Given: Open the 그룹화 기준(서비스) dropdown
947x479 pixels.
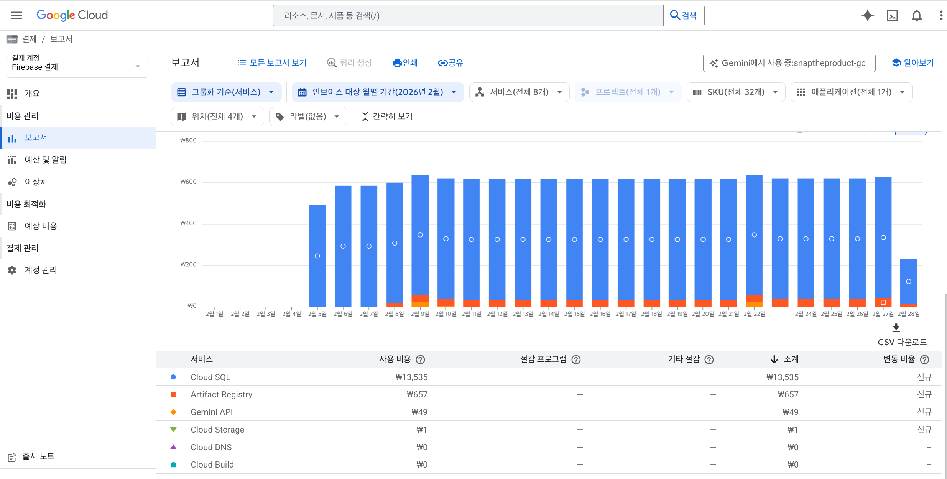Looking at the screenshot, I should (x=226, y=92).
